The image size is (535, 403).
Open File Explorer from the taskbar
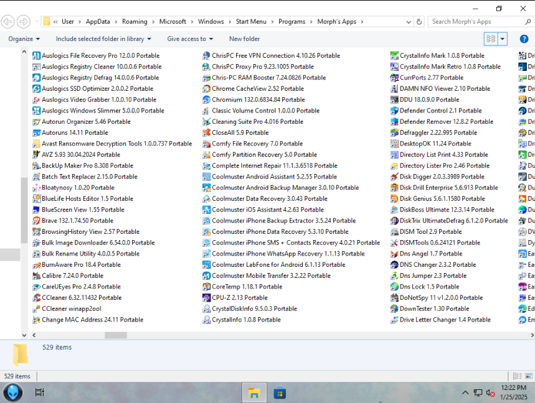click(254, 392)
